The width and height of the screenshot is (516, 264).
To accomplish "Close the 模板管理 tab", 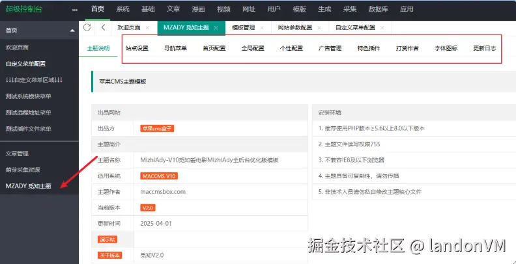I will 262,27.
